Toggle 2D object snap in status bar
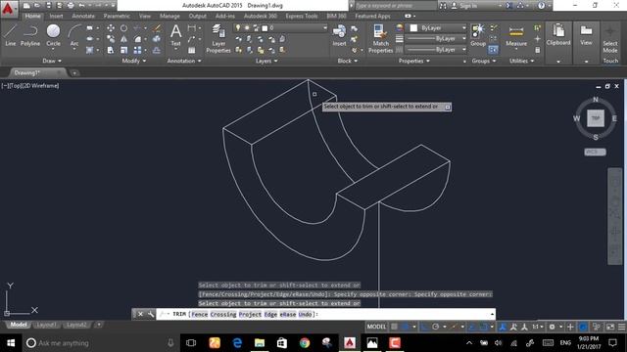627x352 pixels. (483, 327)
